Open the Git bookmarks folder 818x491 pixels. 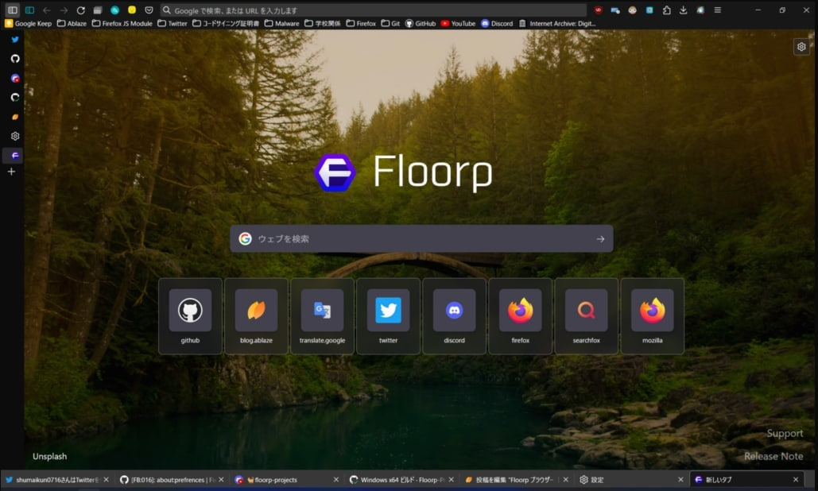390,24
